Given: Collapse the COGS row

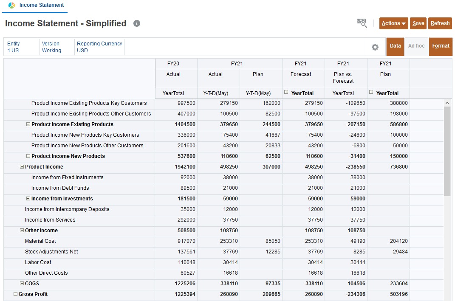Looking at the screenshot, I should [x=22, y=284].
